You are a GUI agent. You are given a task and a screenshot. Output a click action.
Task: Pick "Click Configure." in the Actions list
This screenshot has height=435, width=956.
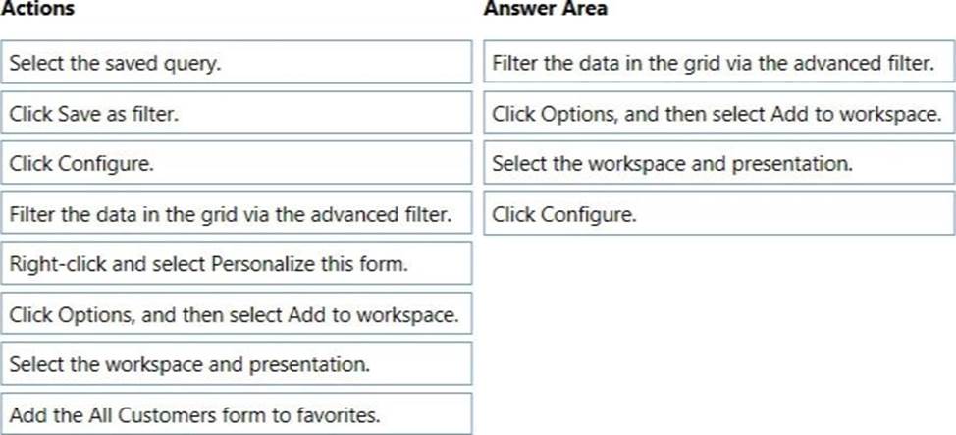pyautogui.click(x=237, y=164)
